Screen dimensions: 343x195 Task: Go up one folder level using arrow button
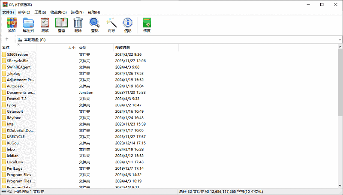pyautogui.click(x=7, y=39)
